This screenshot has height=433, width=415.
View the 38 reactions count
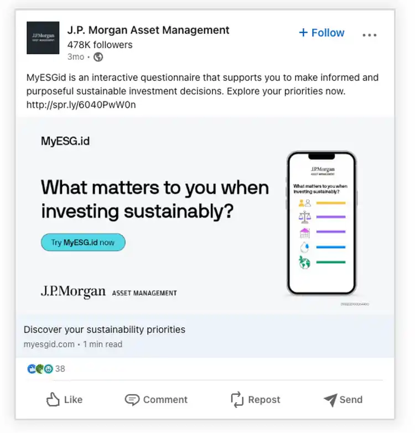[60, 369]
